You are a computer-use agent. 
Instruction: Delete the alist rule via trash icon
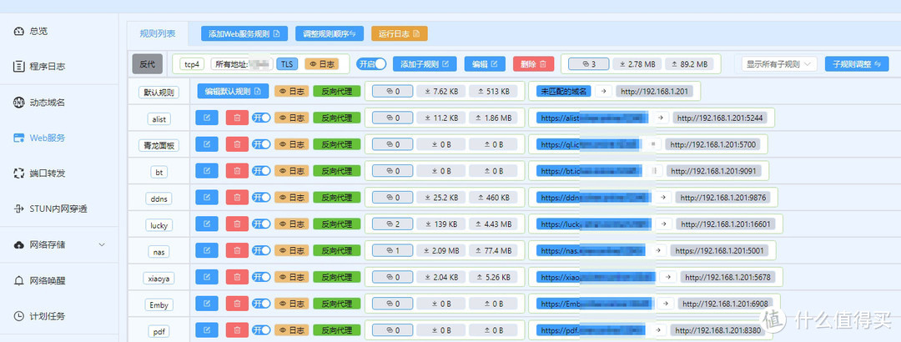click(237, 118)
